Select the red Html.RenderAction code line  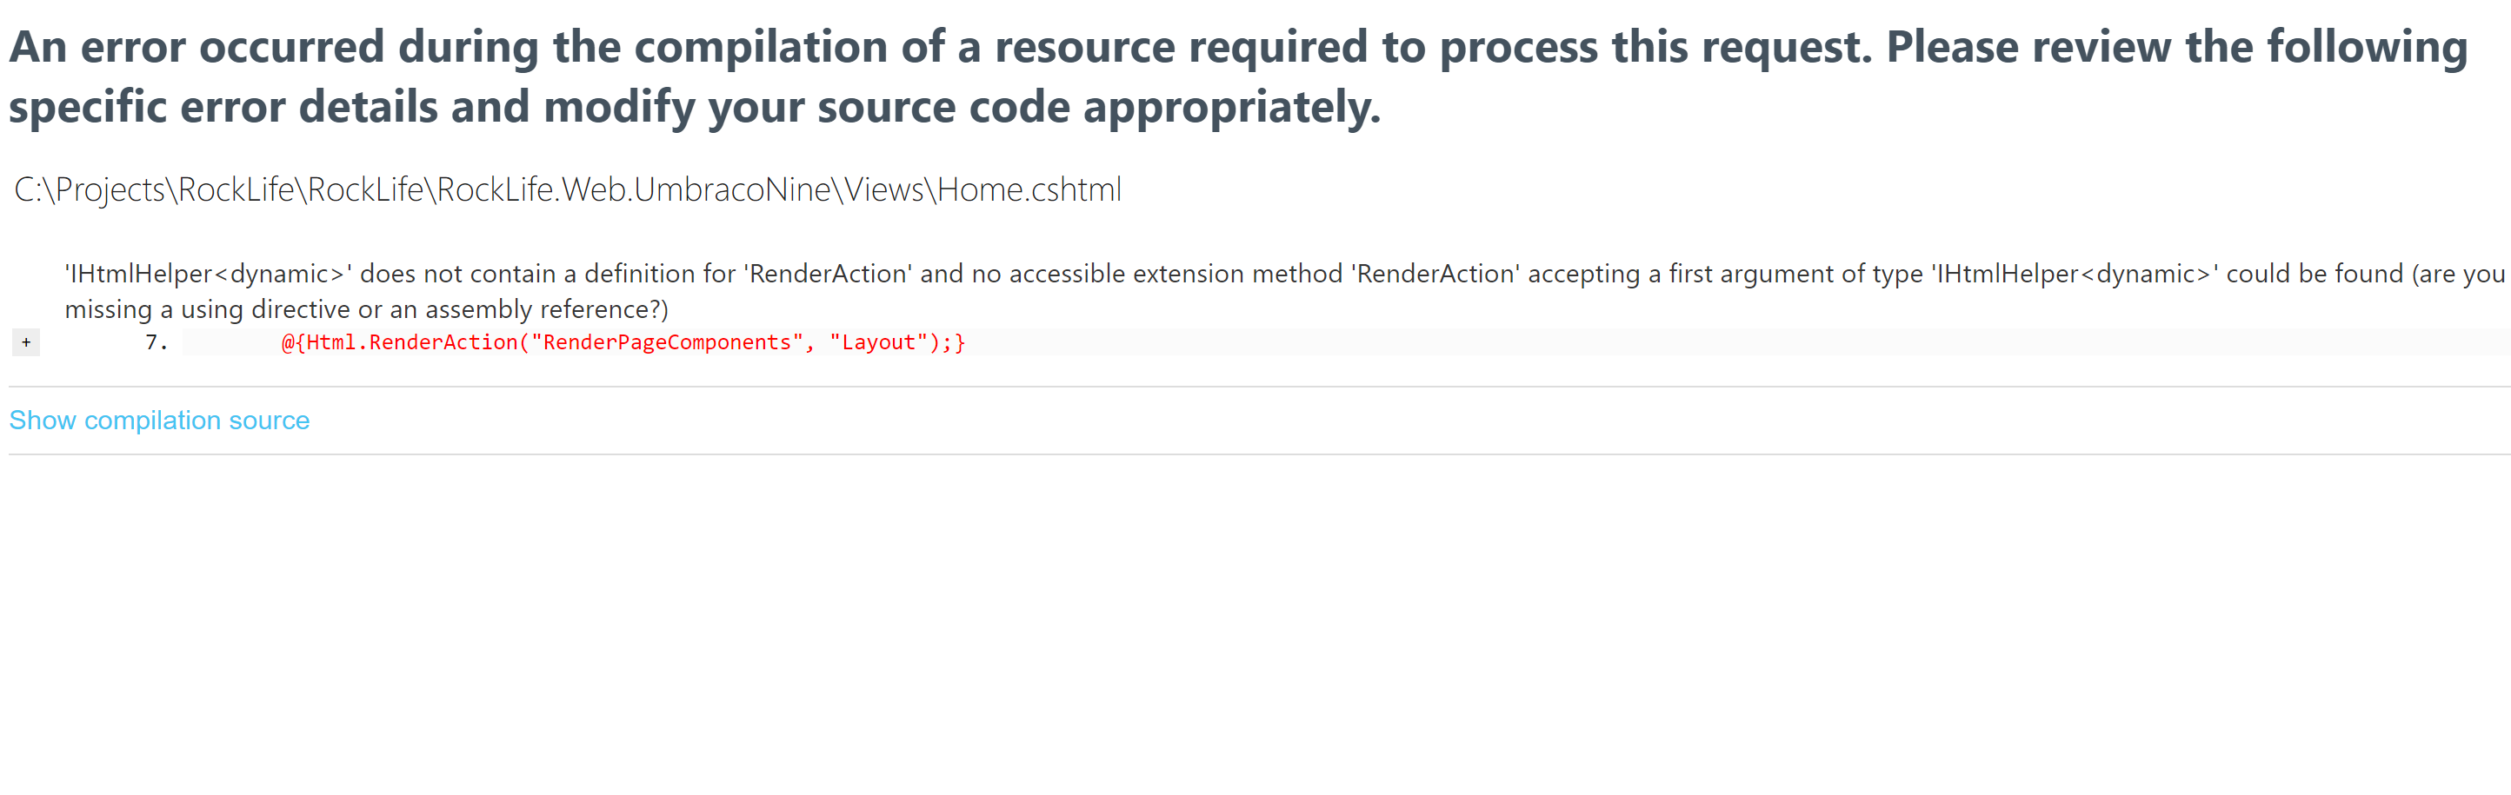coord(623,342)
